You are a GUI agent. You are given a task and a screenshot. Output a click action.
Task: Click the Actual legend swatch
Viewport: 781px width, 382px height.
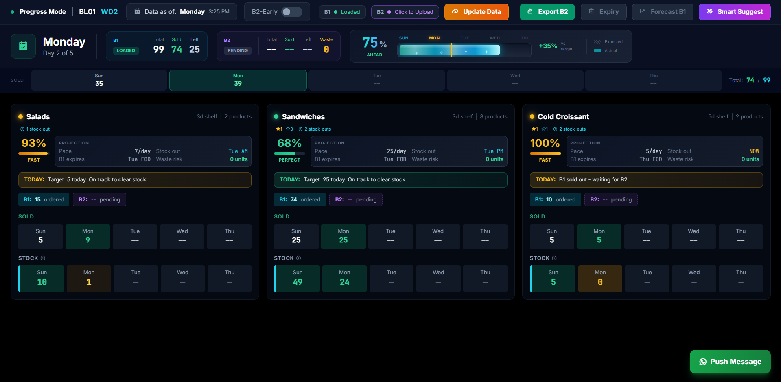coord(597,51)
